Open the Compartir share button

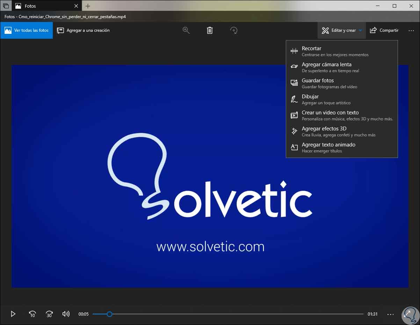pyautogui.click(x=384, y=30)
